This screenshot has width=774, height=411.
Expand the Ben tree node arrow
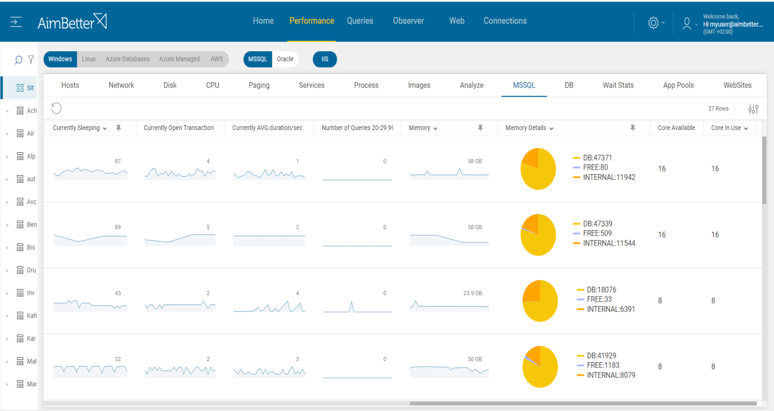click(7, 225)
